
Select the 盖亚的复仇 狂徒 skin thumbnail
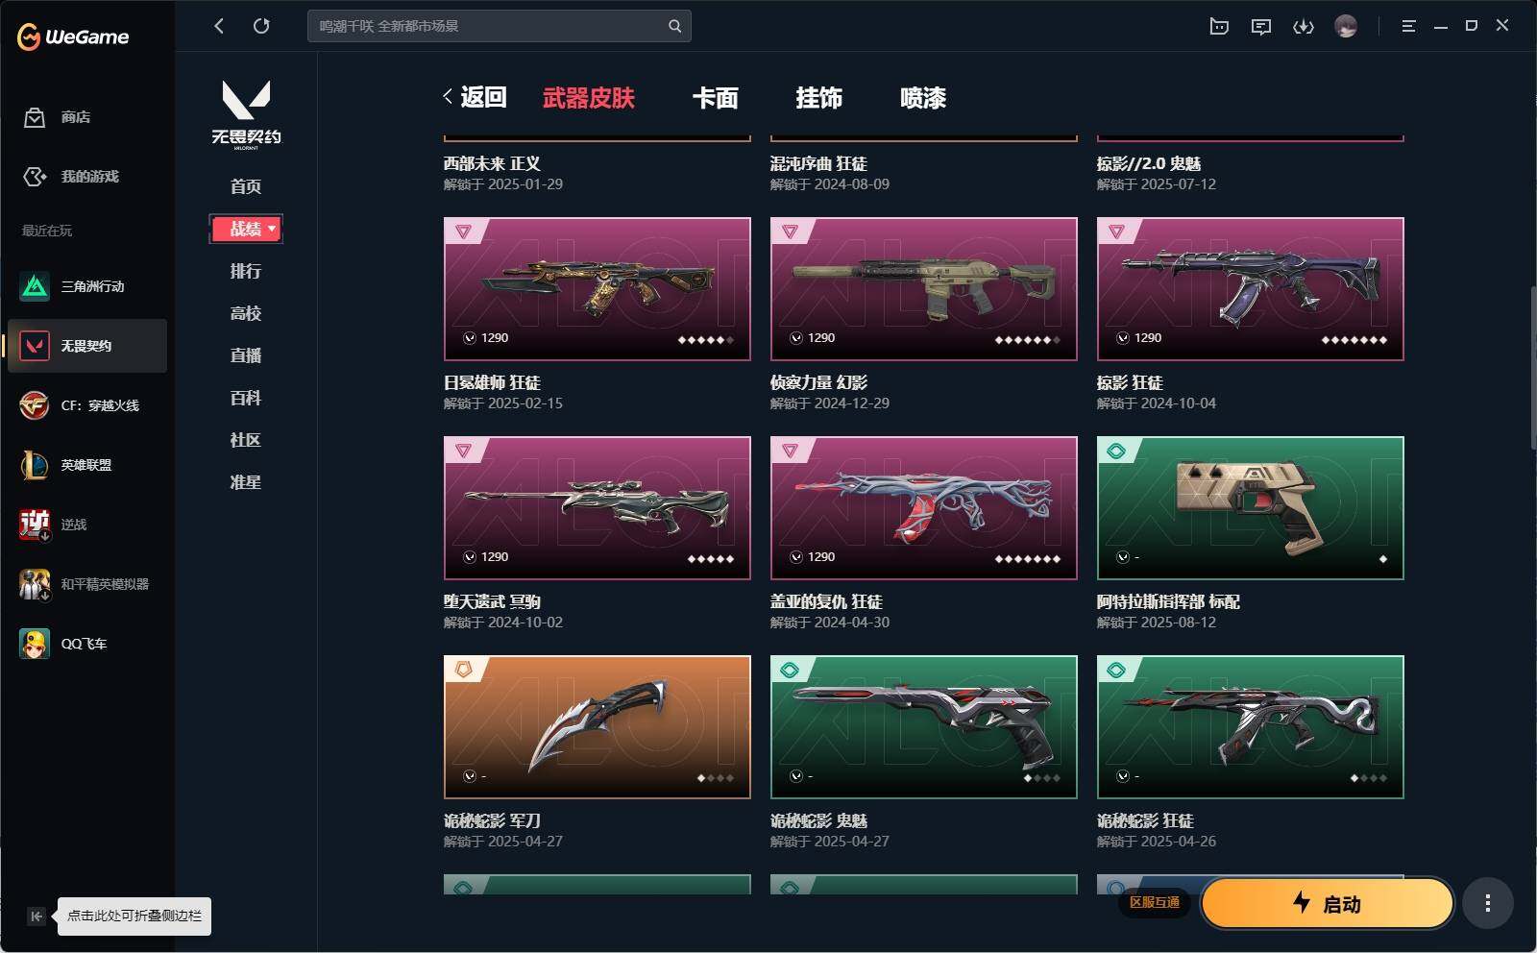(923, 508)
